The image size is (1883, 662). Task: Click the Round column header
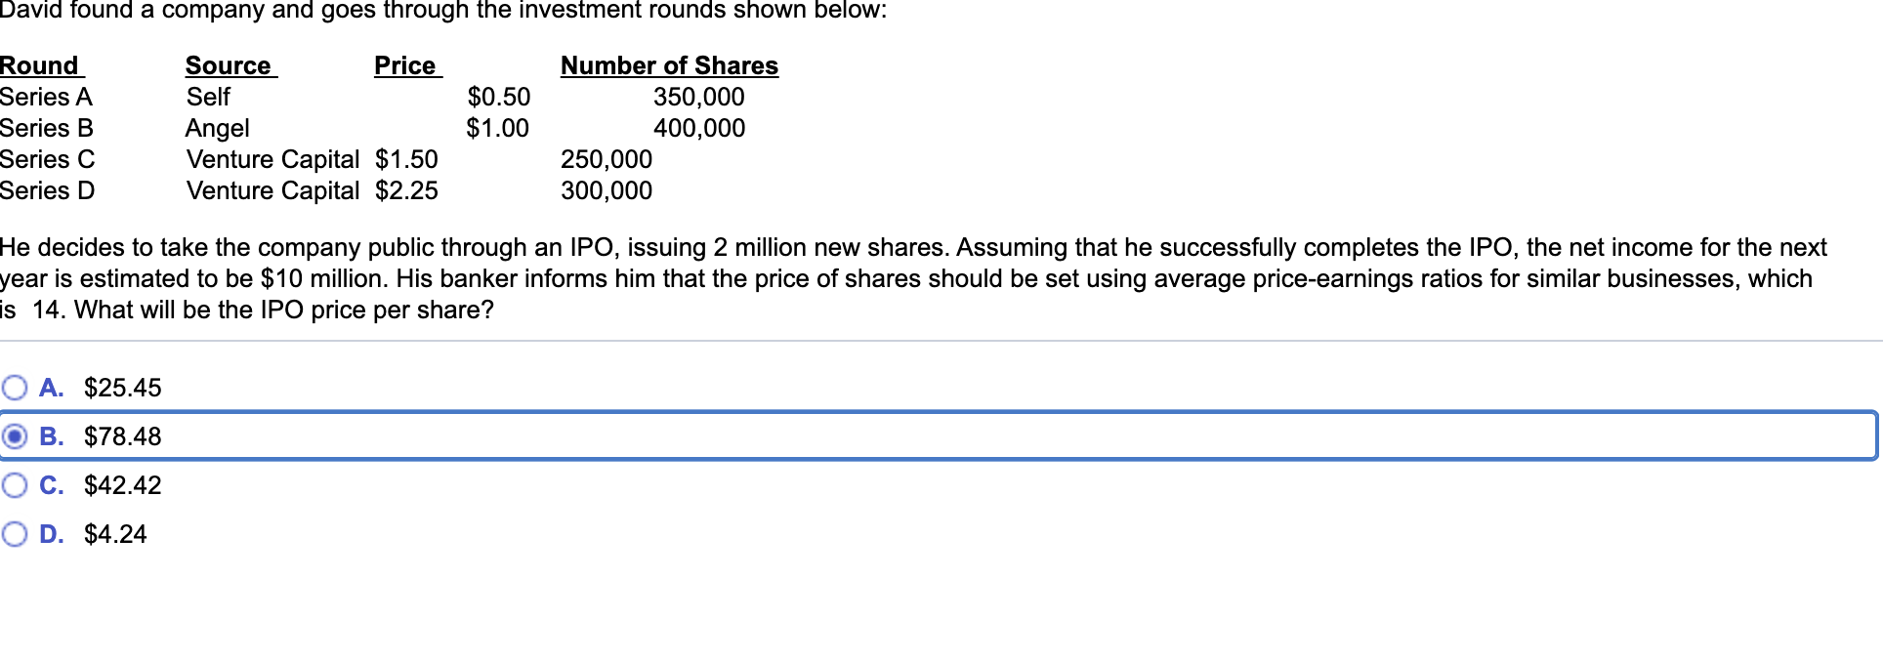coord(39,65)
